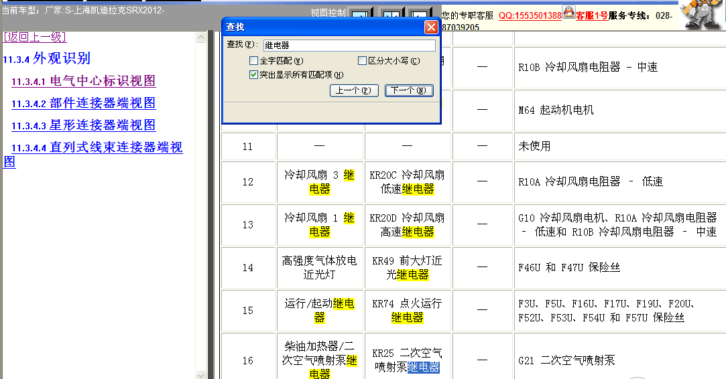726x379 pixels.
Task: Open the 返回上一级 link
Action: [35, 37]
